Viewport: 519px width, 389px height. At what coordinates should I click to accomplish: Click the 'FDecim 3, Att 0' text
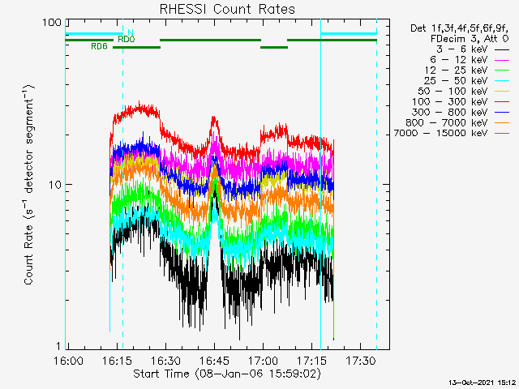tap(470, 39)
